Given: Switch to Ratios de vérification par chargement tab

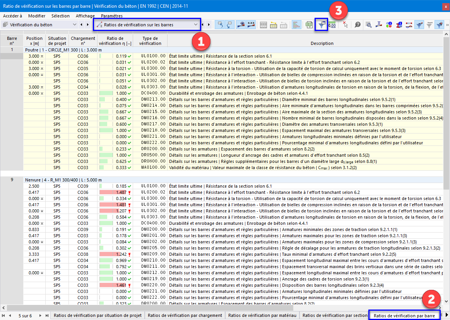Looking at the screenshot, I should point(185,315).
